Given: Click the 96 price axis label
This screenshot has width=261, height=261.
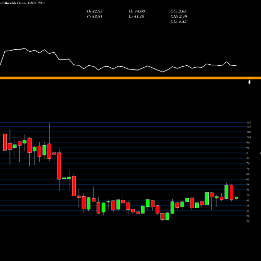Looking at the screenshot, I should tap(248, 143).
